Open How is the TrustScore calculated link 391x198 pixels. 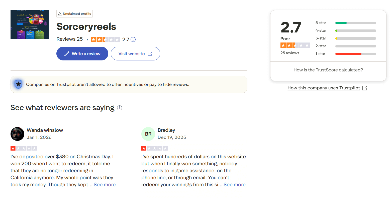(x=328, y=70)
